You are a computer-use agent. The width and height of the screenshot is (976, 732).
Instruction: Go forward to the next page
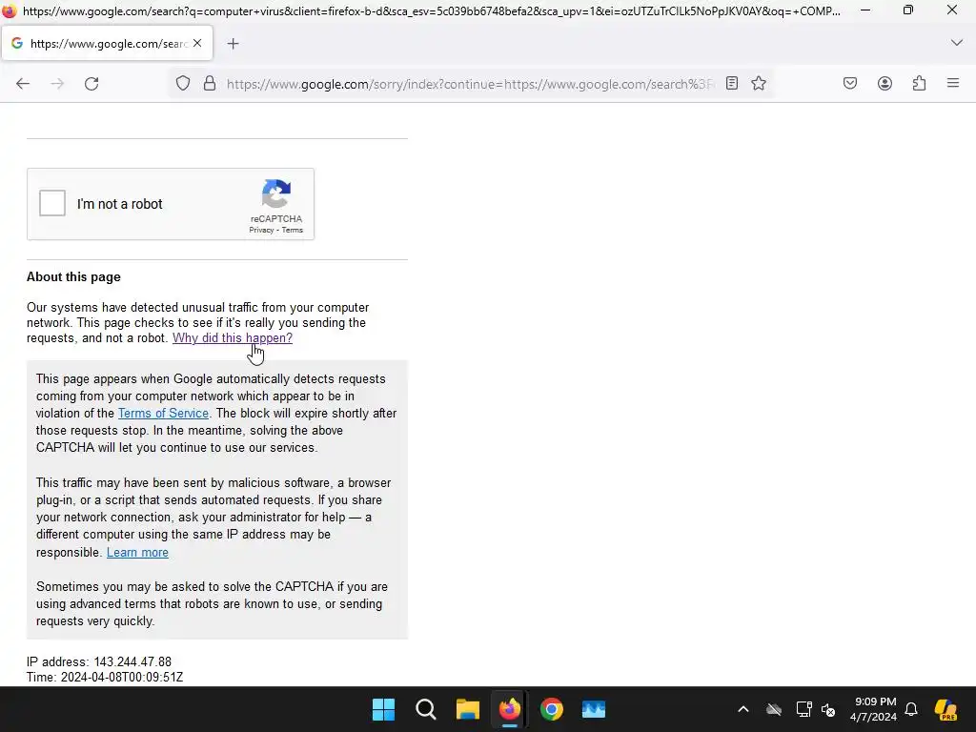click(x=57, y=84)
